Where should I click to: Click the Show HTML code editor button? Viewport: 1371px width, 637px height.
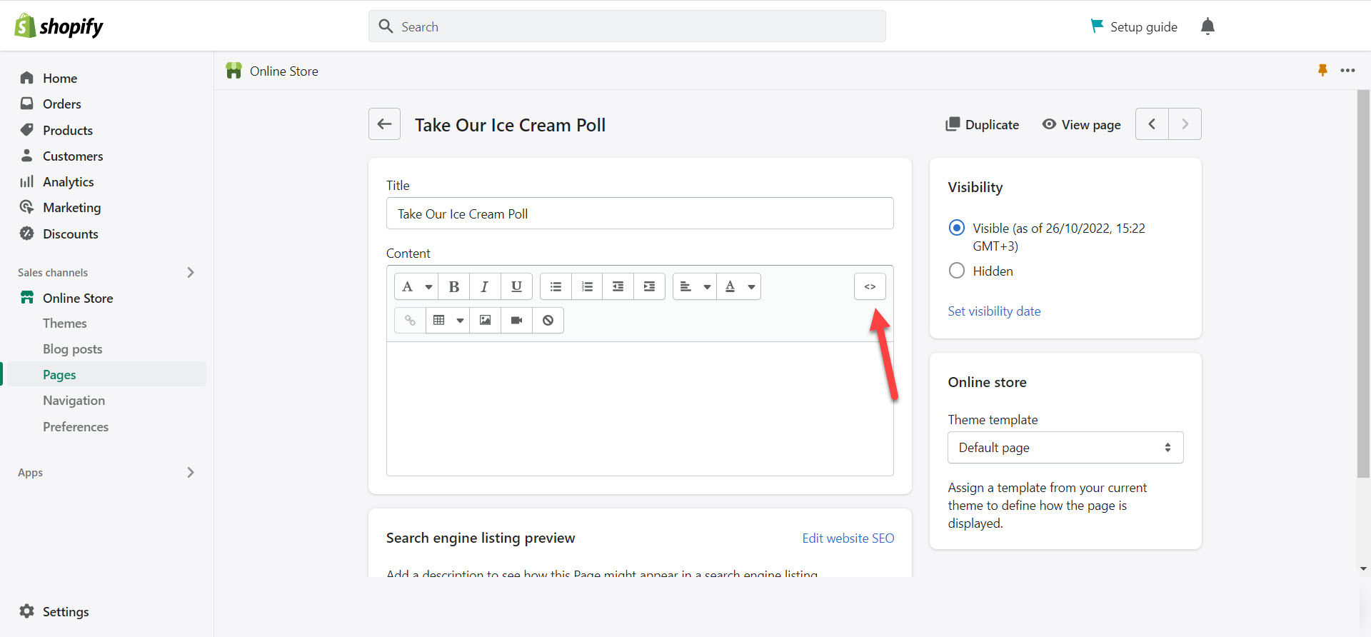(869, 286)
